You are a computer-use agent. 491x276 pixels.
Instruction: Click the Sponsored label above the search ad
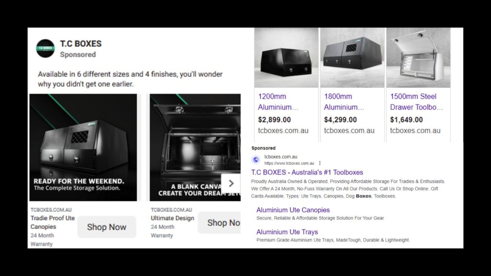pos(263,148)
